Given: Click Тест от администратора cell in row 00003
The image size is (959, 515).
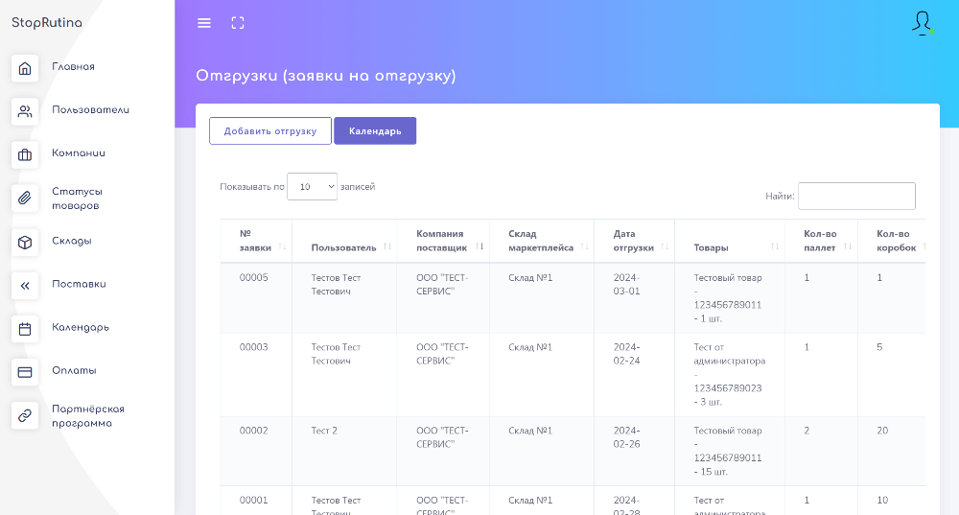Looking at the screenshot, I should [730, 375].
